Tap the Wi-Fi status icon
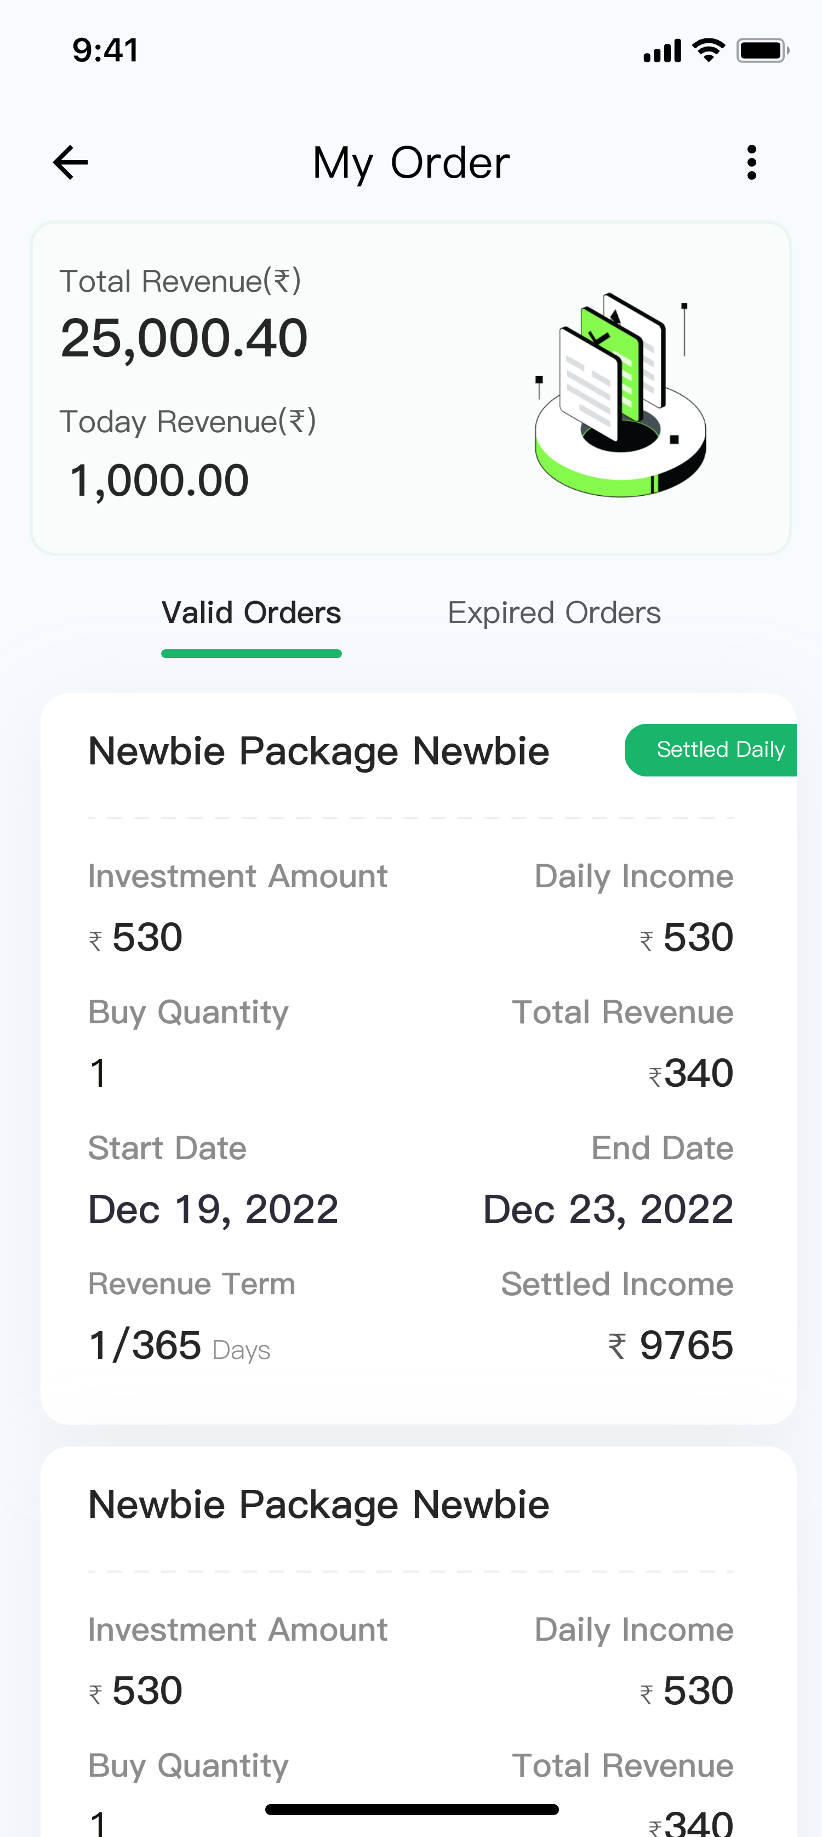The height and width of the screenshot is (1837, 822). (708, 50)
